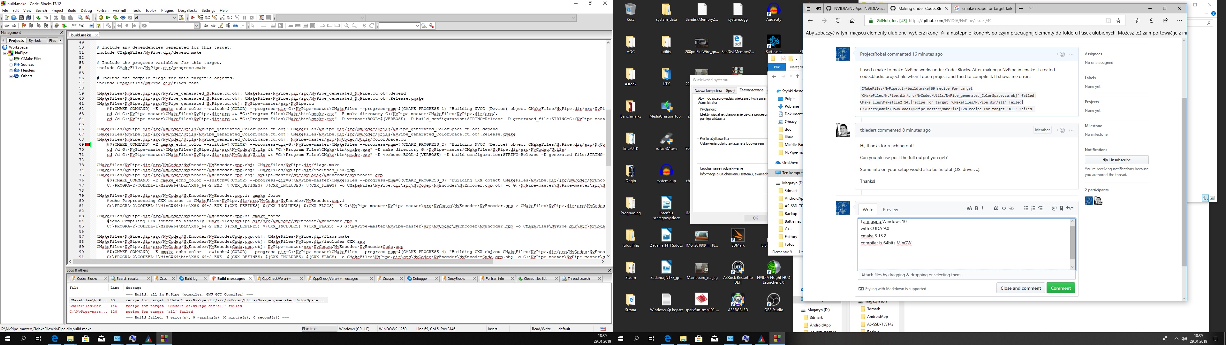
Task: Insert a code block in the comment toolbar
Action: (x=1004, y=209)
